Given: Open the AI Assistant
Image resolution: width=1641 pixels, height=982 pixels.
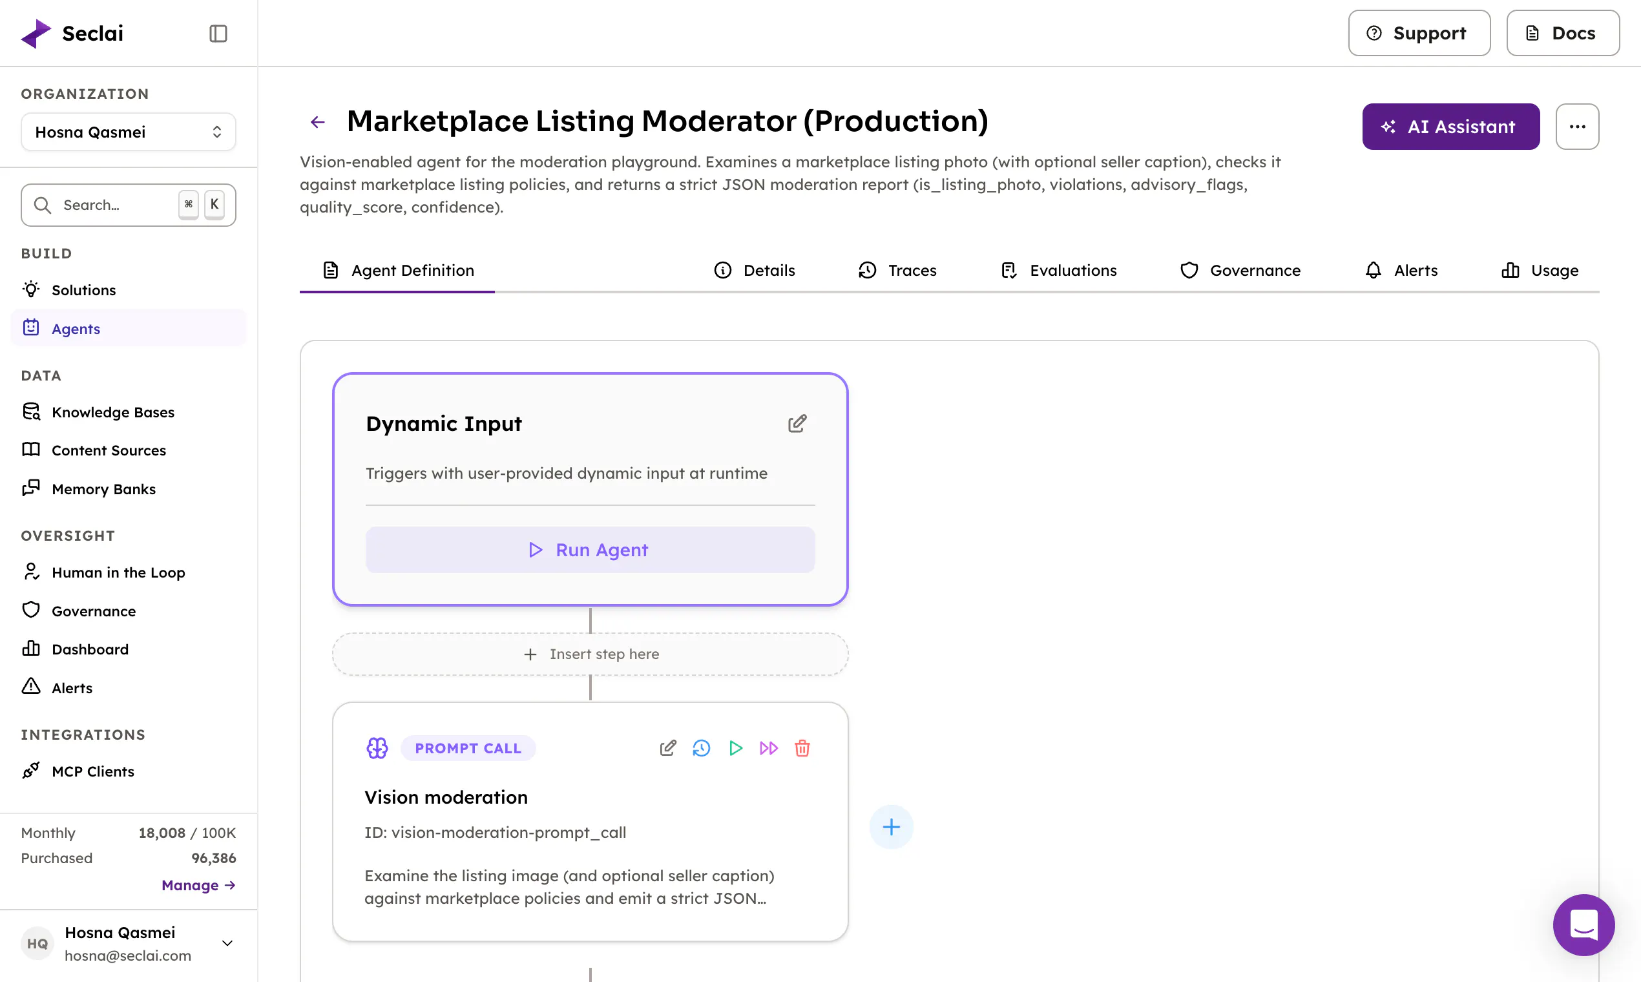Looking at the screenshot, I should (1450, 127).
